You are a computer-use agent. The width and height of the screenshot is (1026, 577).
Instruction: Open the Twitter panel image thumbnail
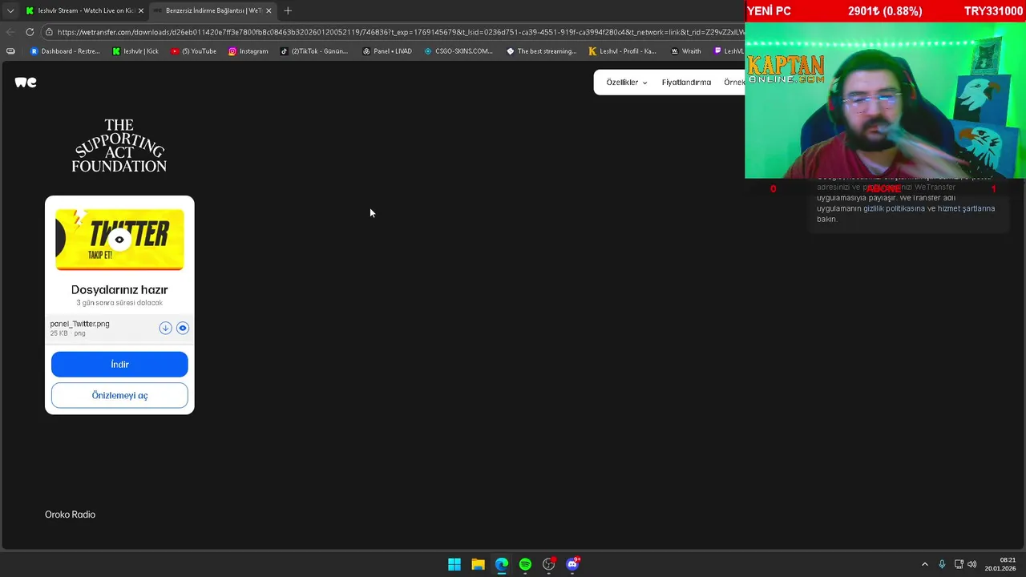click(119, 239)
